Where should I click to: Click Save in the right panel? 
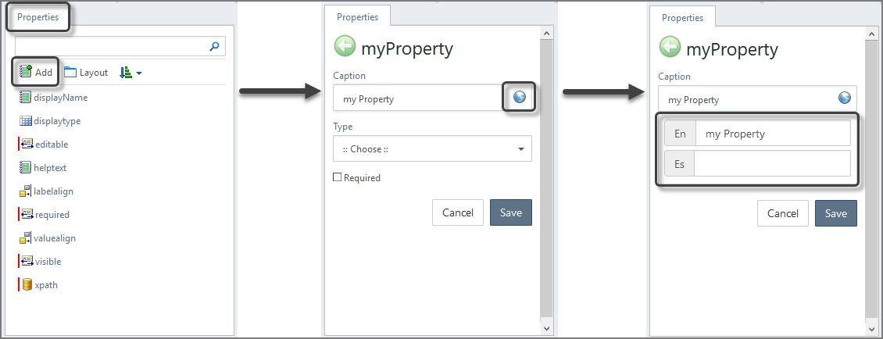pos(835,213)
